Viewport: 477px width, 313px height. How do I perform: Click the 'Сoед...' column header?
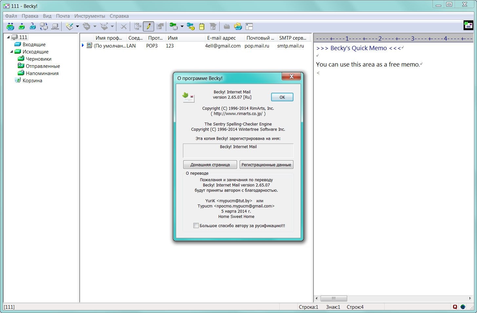click(135, 38)
